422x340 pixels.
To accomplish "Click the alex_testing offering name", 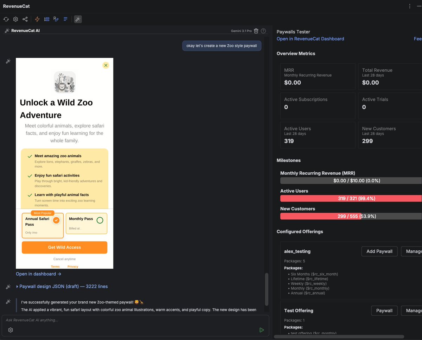I will tap(297, 251).
